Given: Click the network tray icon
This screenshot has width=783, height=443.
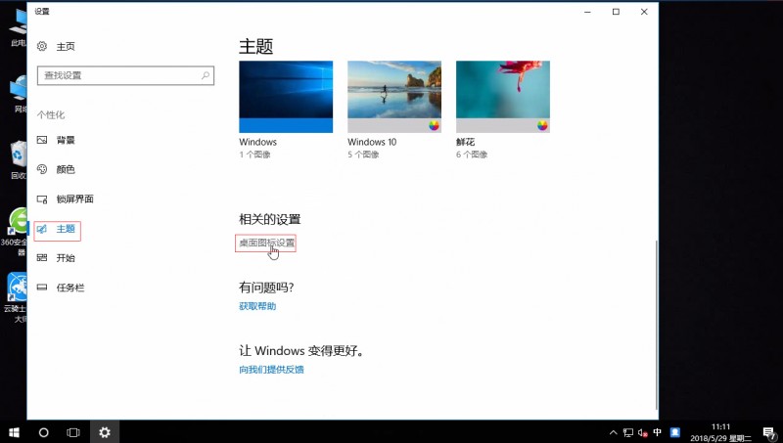Looking at the screenshot, I should pos(628,432).
